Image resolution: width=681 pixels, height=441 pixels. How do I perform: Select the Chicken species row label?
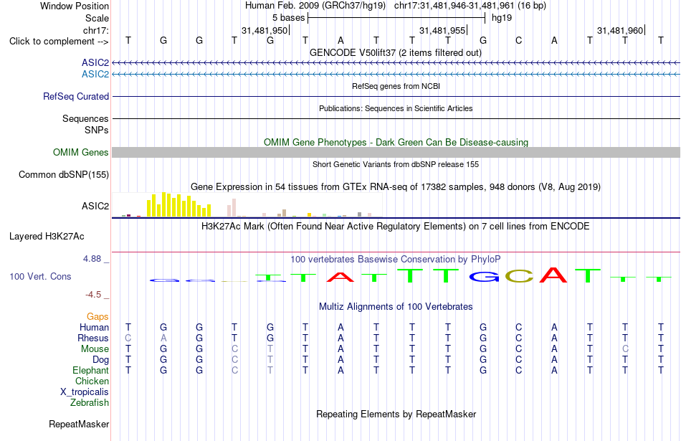coord(92,381)
